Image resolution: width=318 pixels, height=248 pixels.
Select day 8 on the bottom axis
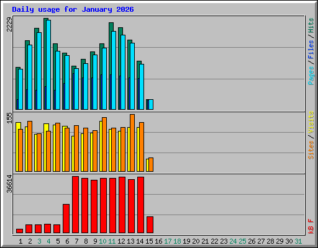[x=86, y=241]
